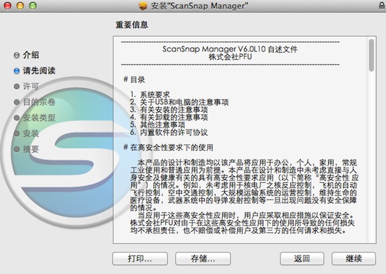Screen dimensions: 386x274
Task: Click the 返回 (Go Back) button
Action: click(302, 259)
